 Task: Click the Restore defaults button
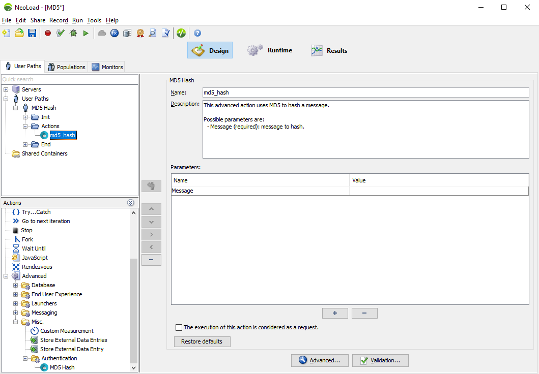click(x=202, y=341)
